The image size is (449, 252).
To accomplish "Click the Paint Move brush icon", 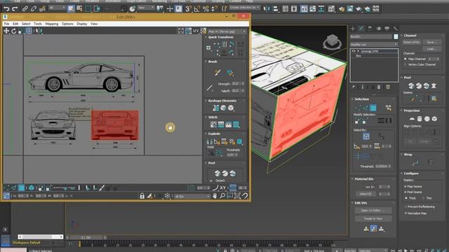I will [x=217, y=72].
